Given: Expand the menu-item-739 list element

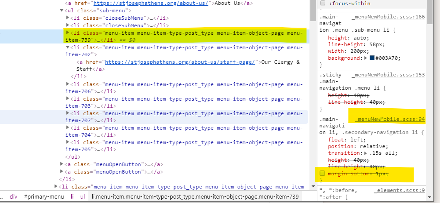Looking at the screenshot, I should [x=68, y=33].
